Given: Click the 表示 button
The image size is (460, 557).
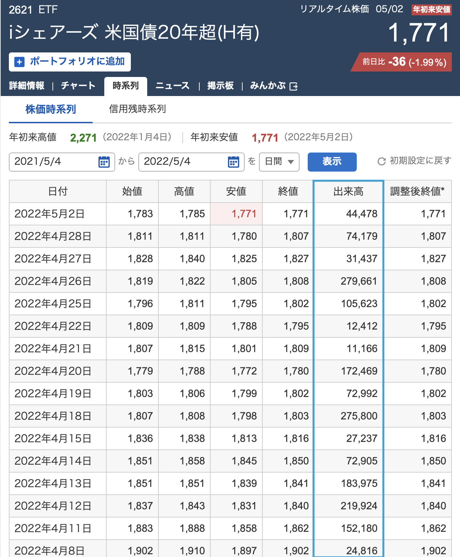Looking at the screenshot, I should (332, 162).
